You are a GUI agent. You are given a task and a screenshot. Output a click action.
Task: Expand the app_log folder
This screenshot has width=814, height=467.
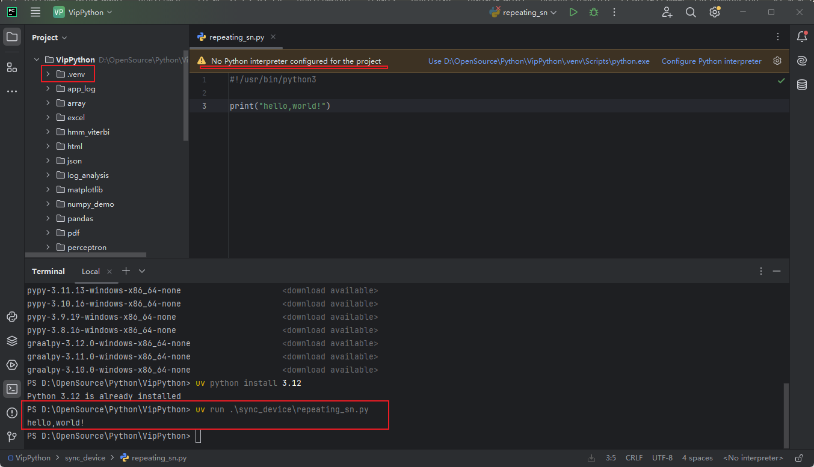(x=48, y=88)
